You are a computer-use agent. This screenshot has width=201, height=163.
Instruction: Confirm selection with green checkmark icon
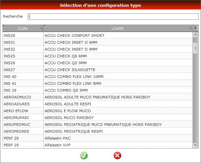(x=84, y=156)
